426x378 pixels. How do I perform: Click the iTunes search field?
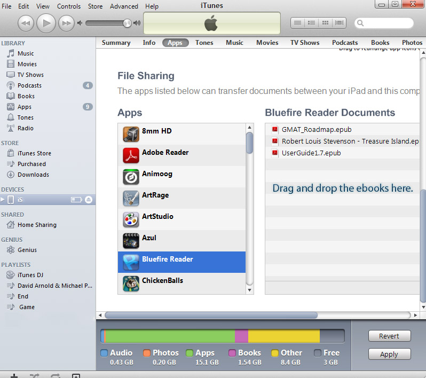click(384, 23)
